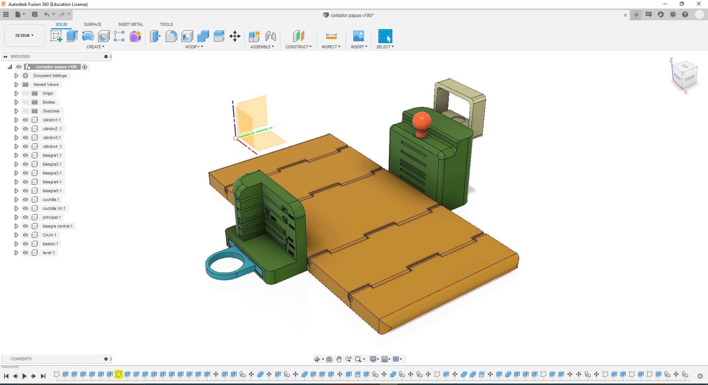Screen dimensions: 708x385
Task: Open the INSPECT menu
Action: pos(331,47)
